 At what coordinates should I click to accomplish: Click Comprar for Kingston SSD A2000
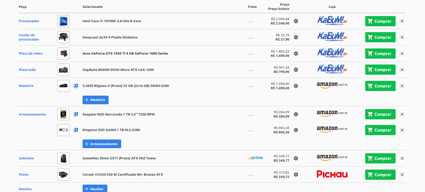click(x=380, y=130)
